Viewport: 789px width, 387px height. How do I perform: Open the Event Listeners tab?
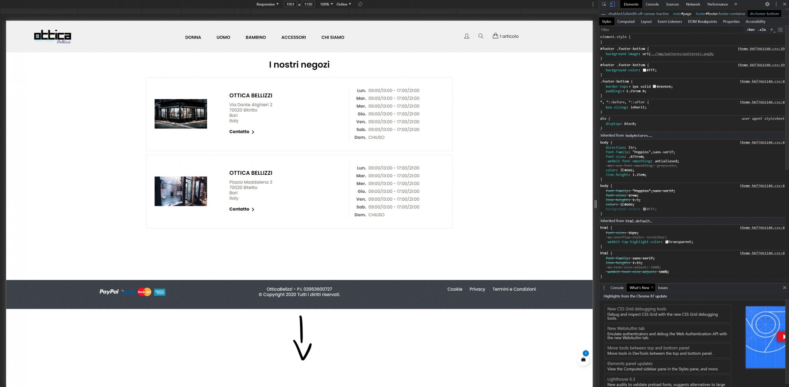tap(669, 21)
